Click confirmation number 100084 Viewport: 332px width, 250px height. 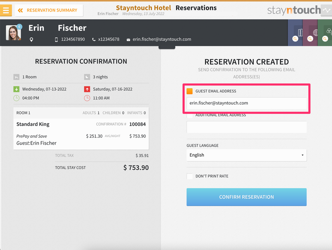tap(137, 124)
